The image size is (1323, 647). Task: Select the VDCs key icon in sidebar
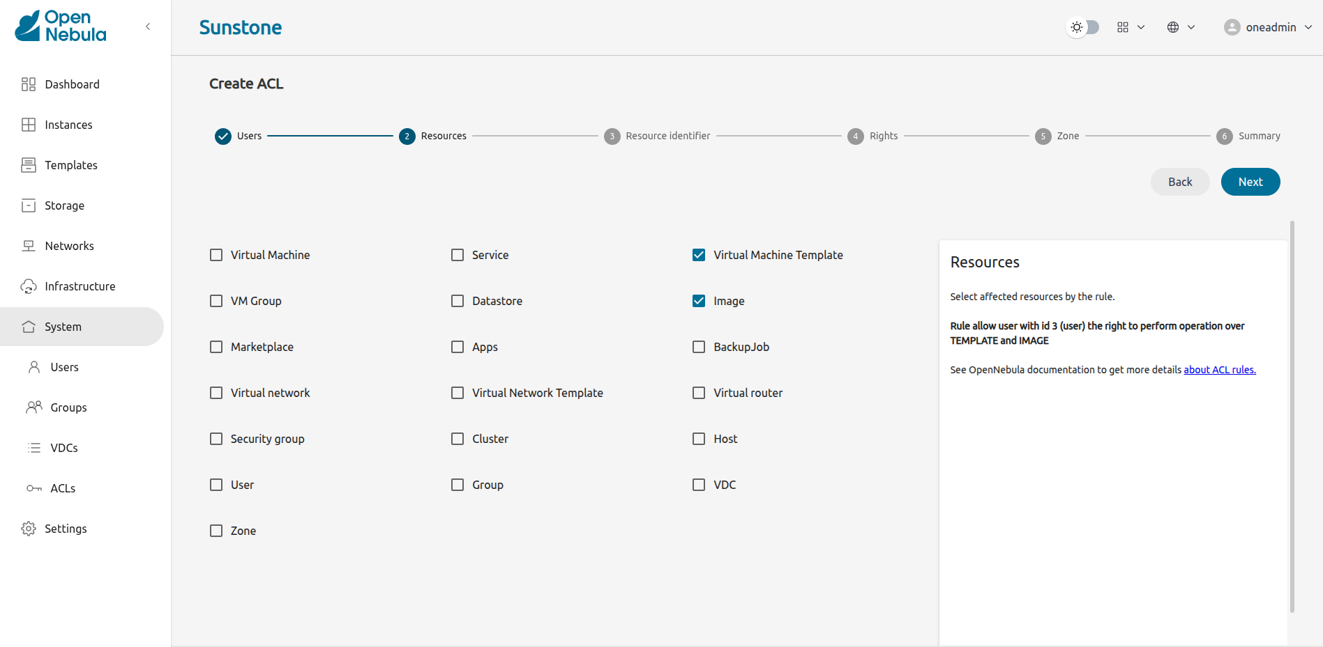point(33,448)
